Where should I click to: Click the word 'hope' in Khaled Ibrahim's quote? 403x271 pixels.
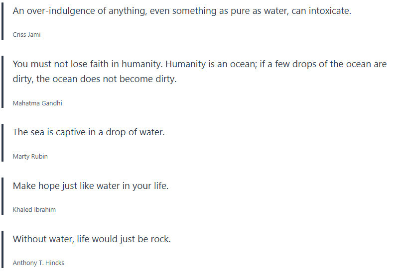tap(50, 186)
